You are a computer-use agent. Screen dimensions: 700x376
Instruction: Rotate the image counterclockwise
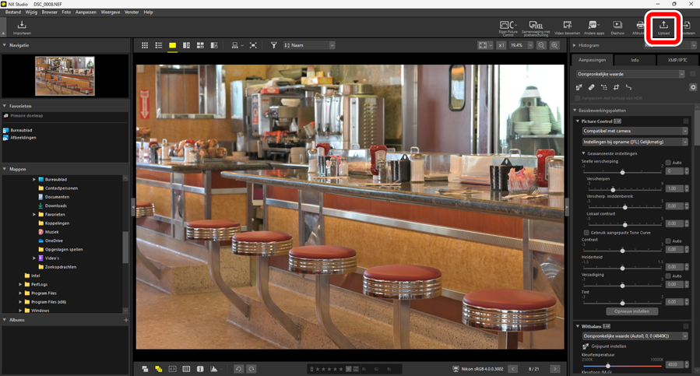click(x=239, y=369)
